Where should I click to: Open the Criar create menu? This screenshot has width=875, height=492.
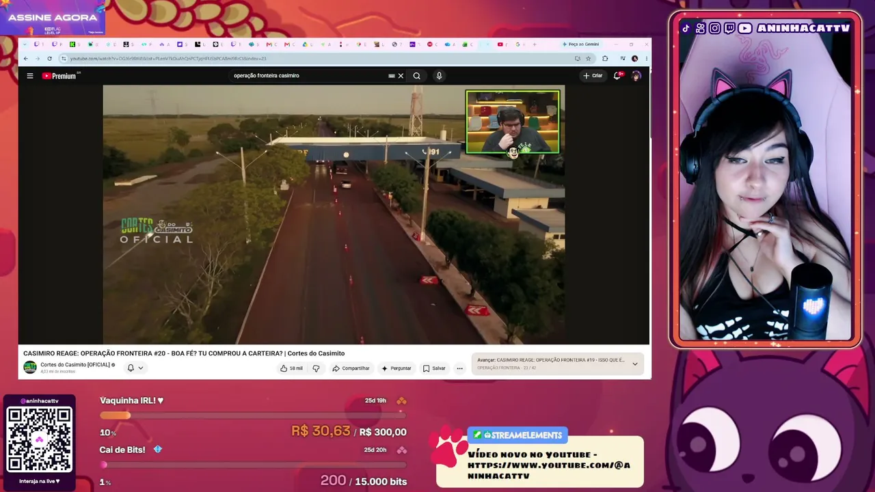point(593,76)
